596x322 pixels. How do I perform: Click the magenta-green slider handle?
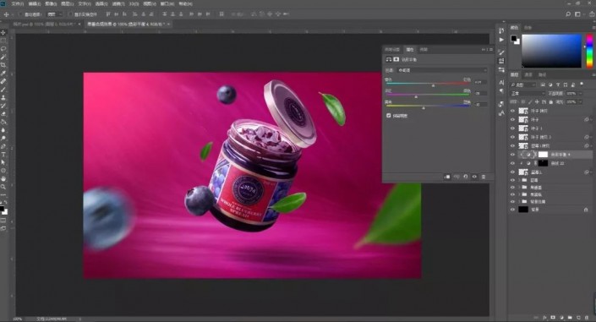(x=416, y=97)
